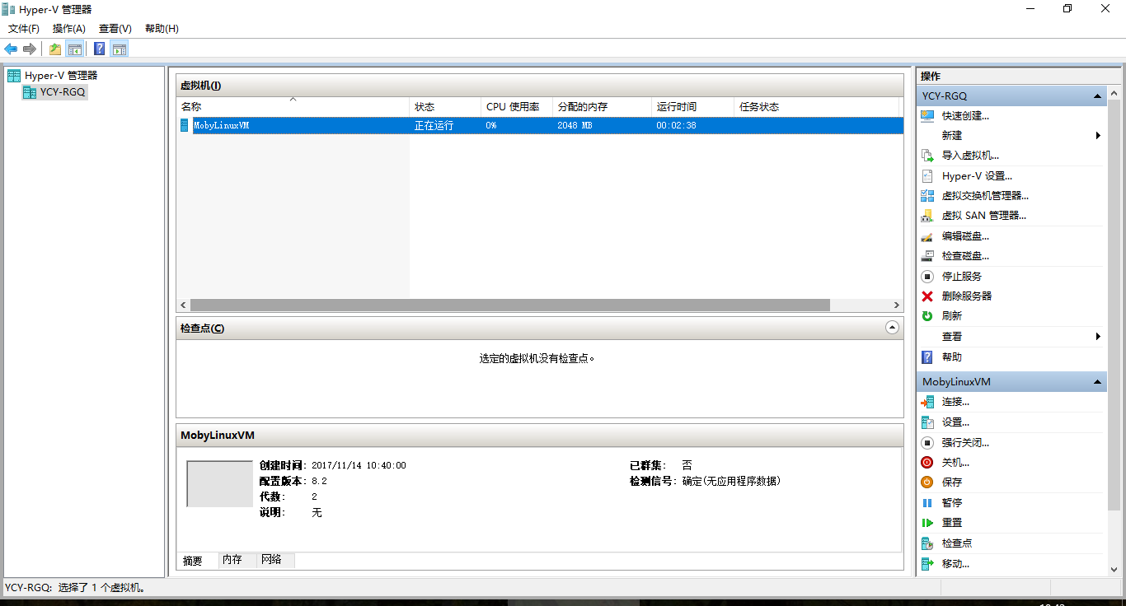Collapse the 检查点 panel with round chevron
This screenshot has width=1126, height=606.
pos(892,328)
